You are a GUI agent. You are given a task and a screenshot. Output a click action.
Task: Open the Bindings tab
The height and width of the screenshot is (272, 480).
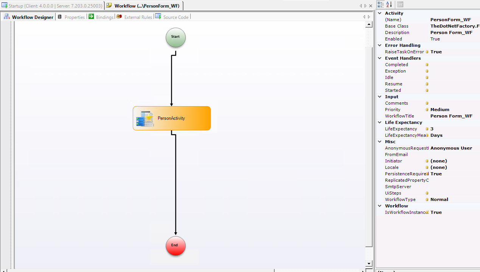click(x=101, y=17)
